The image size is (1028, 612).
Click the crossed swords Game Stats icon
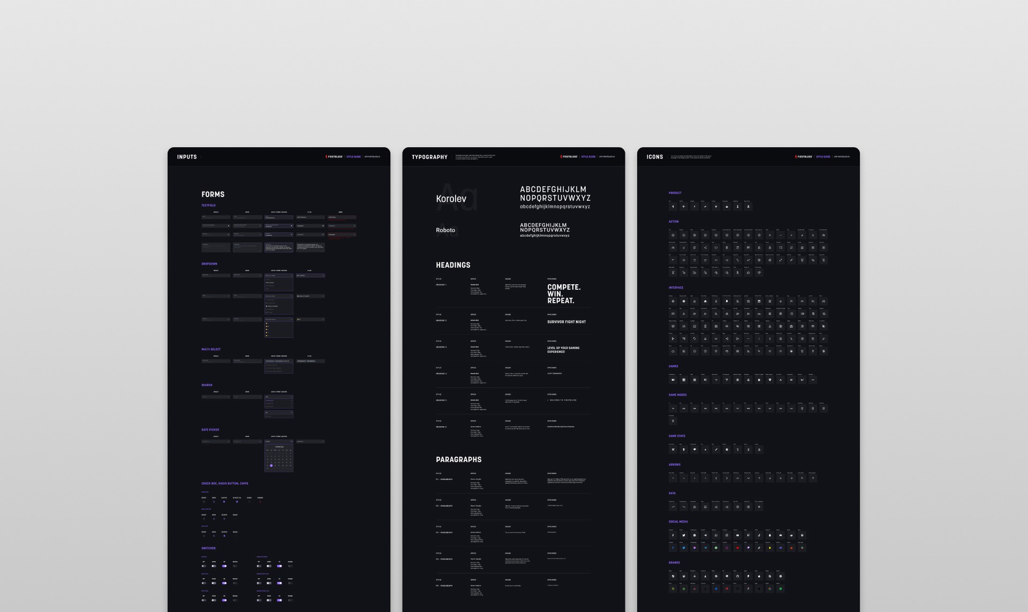coord(673,450)
